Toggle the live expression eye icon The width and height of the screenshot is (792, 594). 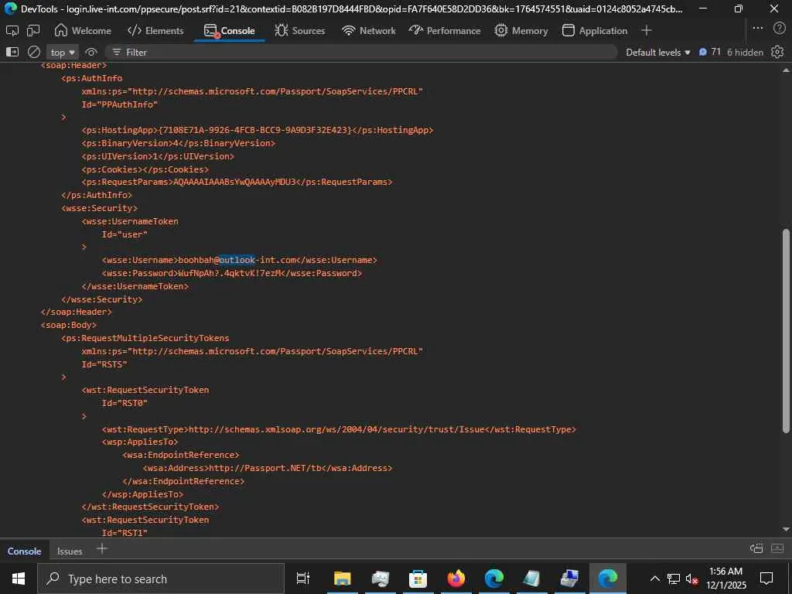(91, 52)
